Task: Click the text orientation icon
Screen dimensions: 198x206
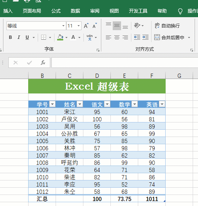Action: coord(137,26)
